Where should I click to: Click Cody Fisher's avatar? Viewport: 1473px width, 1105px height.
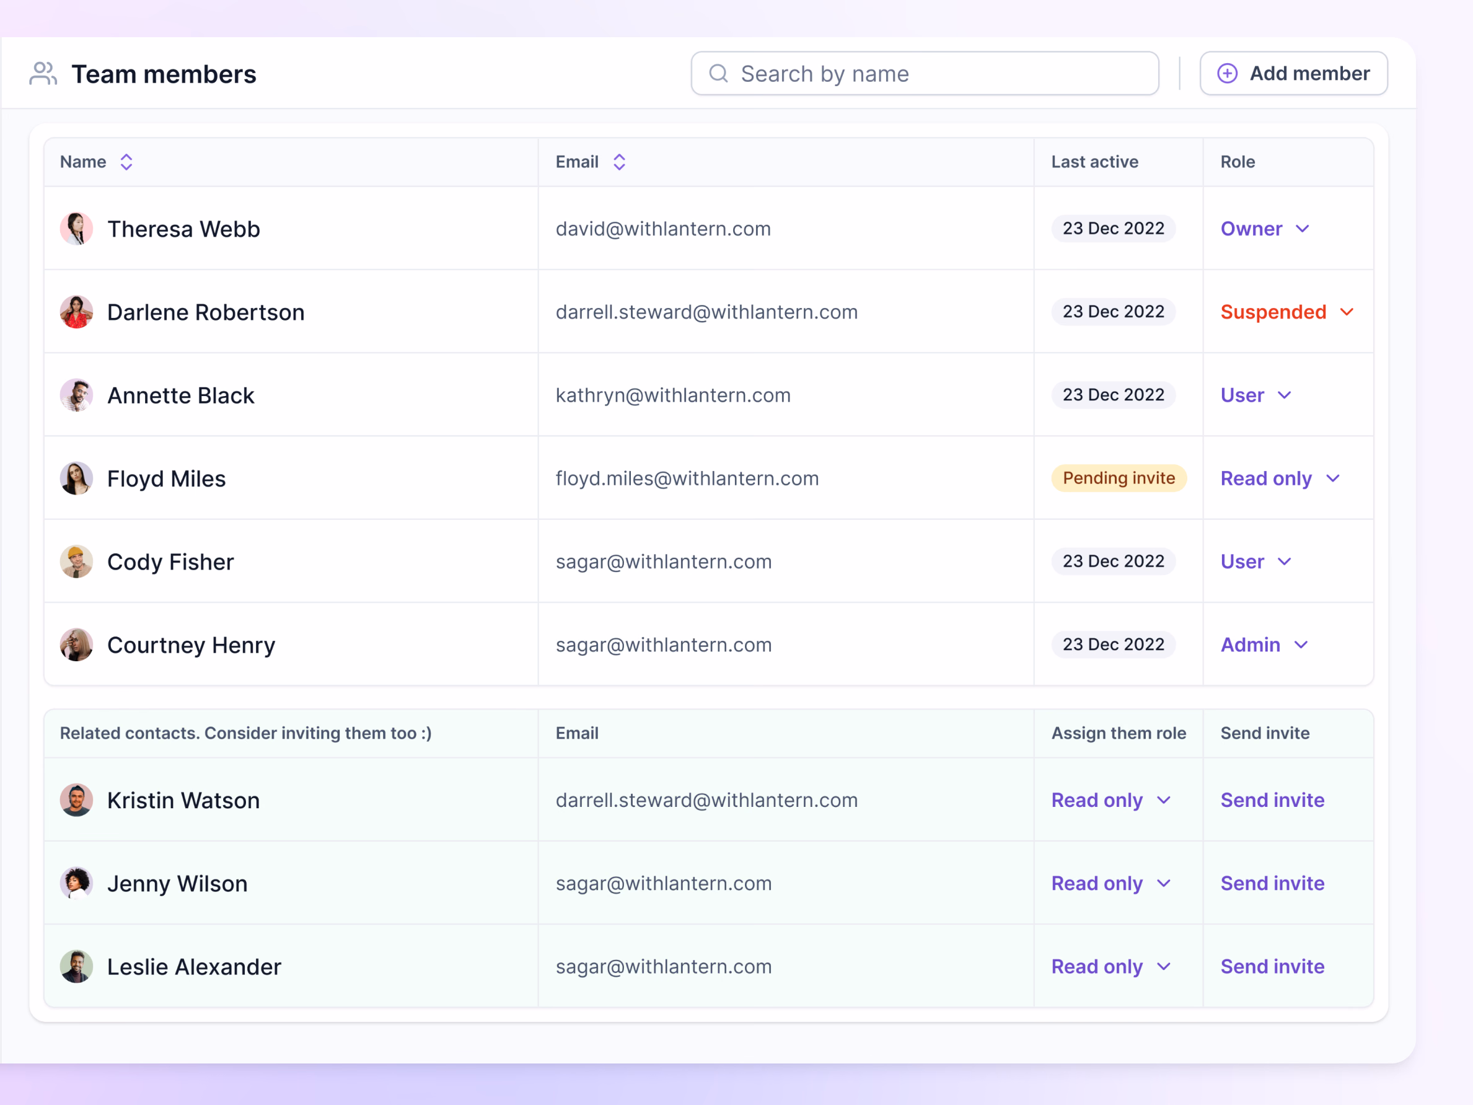(x=77, y=561)
